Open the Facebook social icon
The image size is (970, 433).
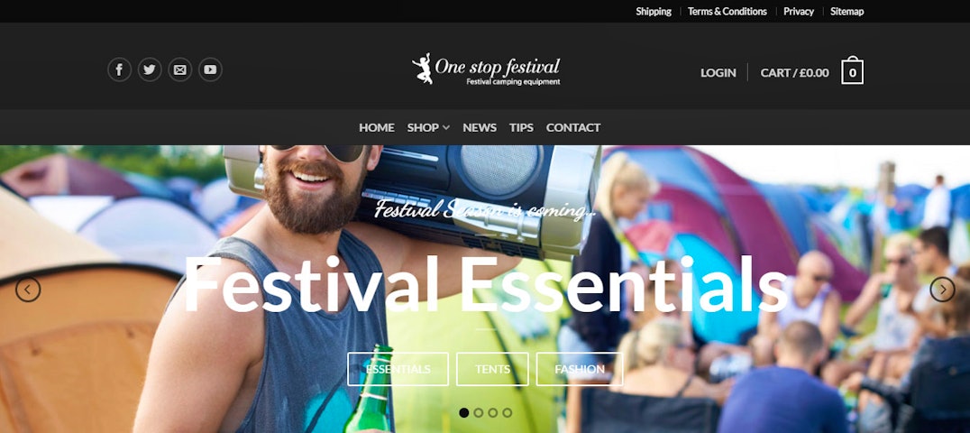(x=119, y=69)
